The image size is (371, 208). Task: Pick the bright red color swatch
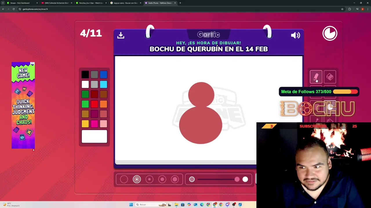pyautogui.click(x=94, y=104)
